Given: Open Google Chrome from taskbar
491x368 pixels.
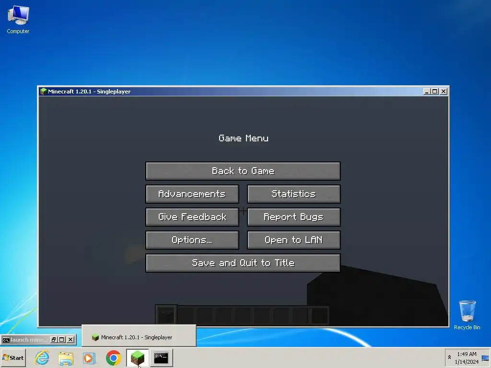Looking at the screenshot, I should (x=113, y=358).
